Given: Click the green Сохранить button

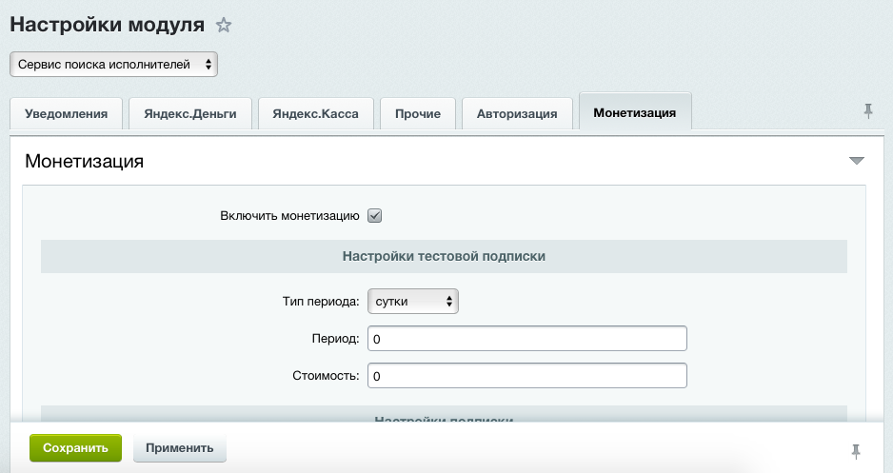Looking at the screenshot, I should pos(75,448).
